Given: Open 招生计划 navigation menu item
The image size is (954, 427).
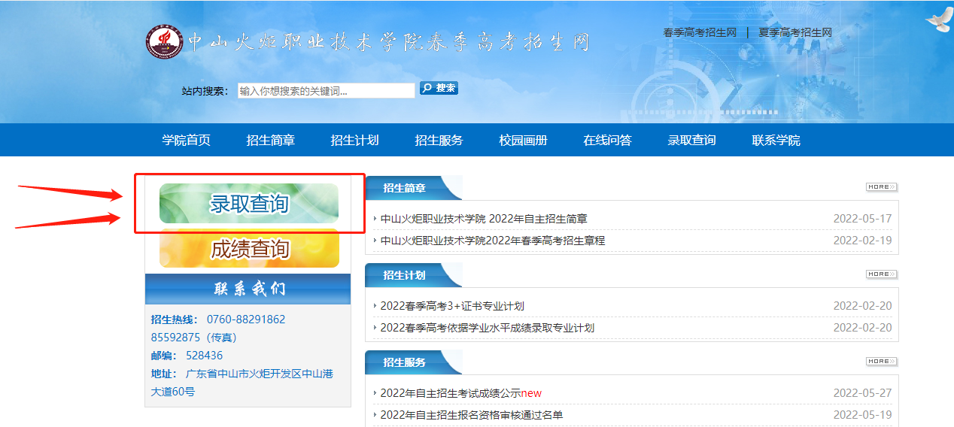Looking at the screenshot, I should (354, 141).
